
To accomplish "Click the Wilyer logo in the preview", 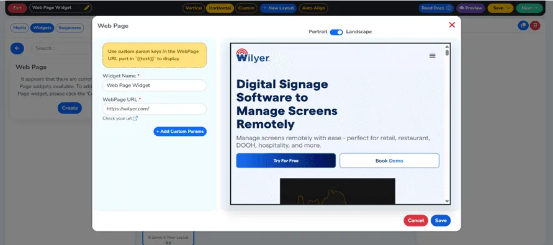I will click(253, 56).
